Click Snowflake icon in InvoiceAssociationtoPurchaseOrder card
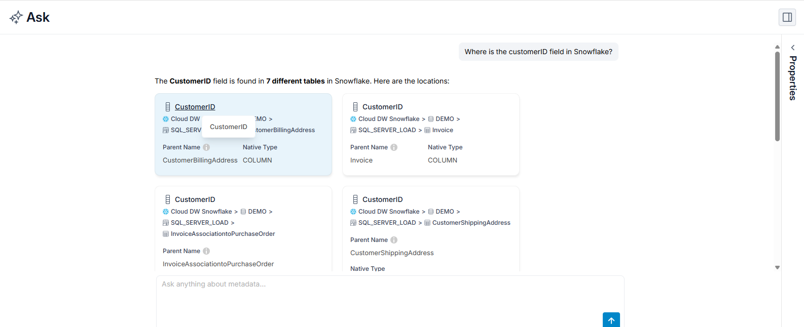This screenshot has height=327, width=804. (x=166, y=212)
